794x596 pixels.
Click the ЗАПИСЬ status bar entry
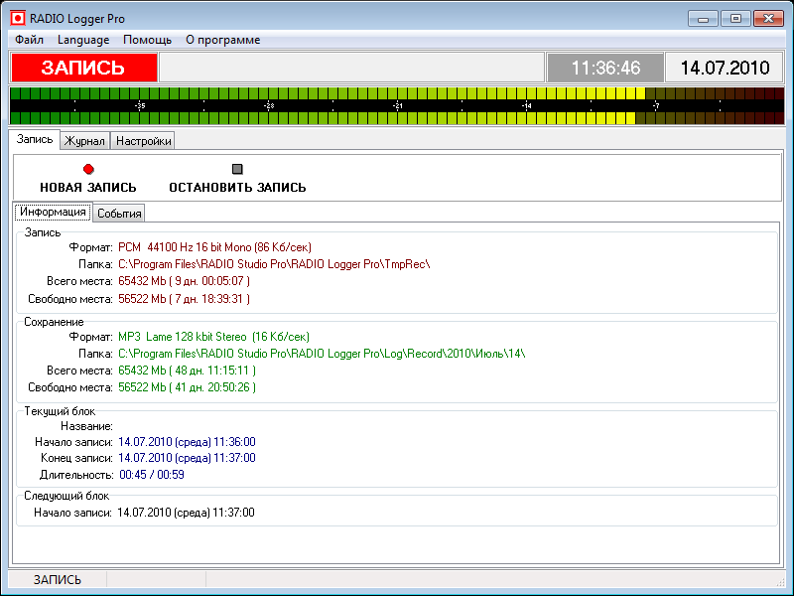click(x=58, y=580)
